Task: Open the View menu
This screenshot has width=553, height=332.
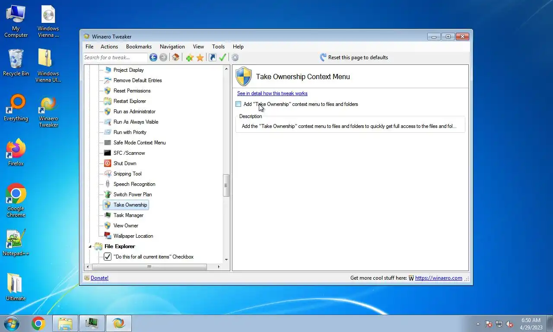Action: [x=198, y=47]
